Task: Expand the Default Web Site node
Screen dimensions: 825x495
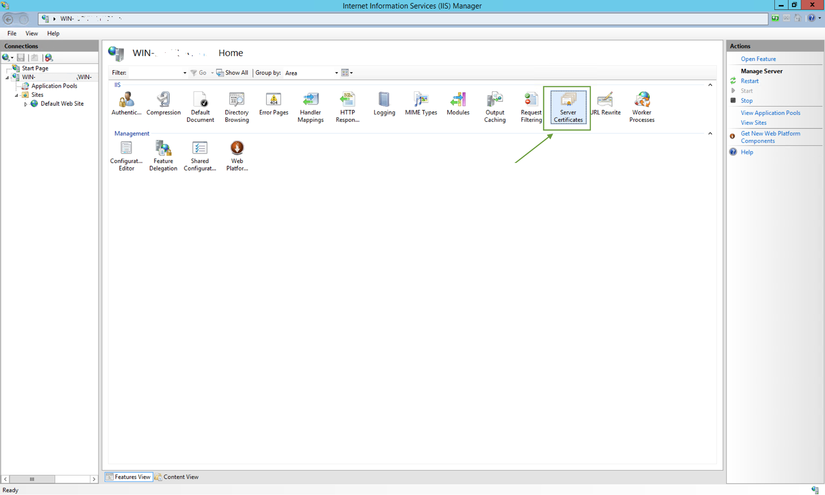Action: pos(26,104)
